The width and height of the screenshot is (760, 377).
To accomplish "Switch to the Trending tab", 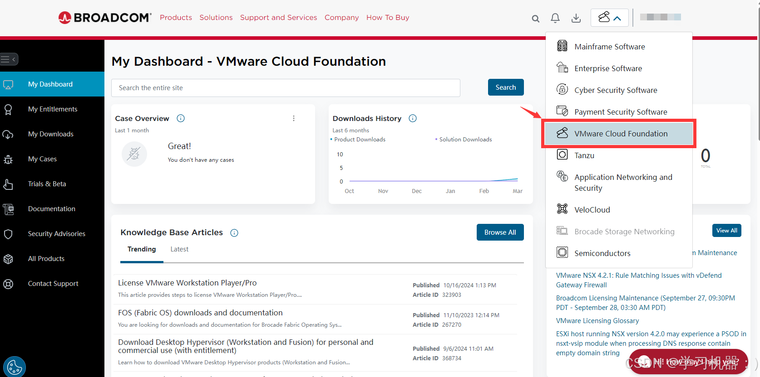I will click(142, 249).
